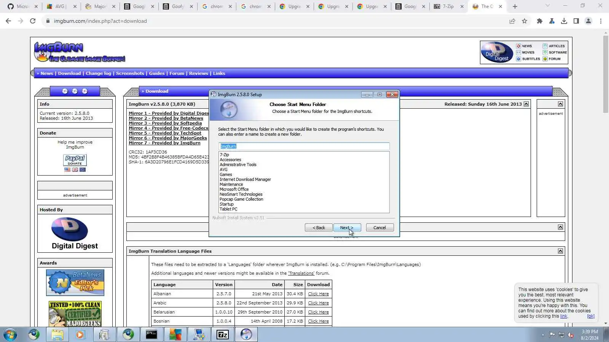Switch to the Major browser tab
The height and width of the screenshot is (342, 609).
pyautogui.click(x=100, y=6)
